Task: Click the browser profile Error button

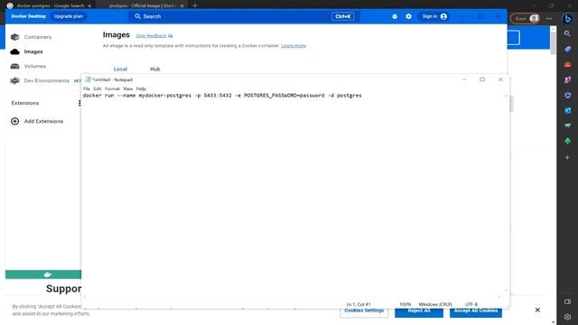Action: (526, 18)
